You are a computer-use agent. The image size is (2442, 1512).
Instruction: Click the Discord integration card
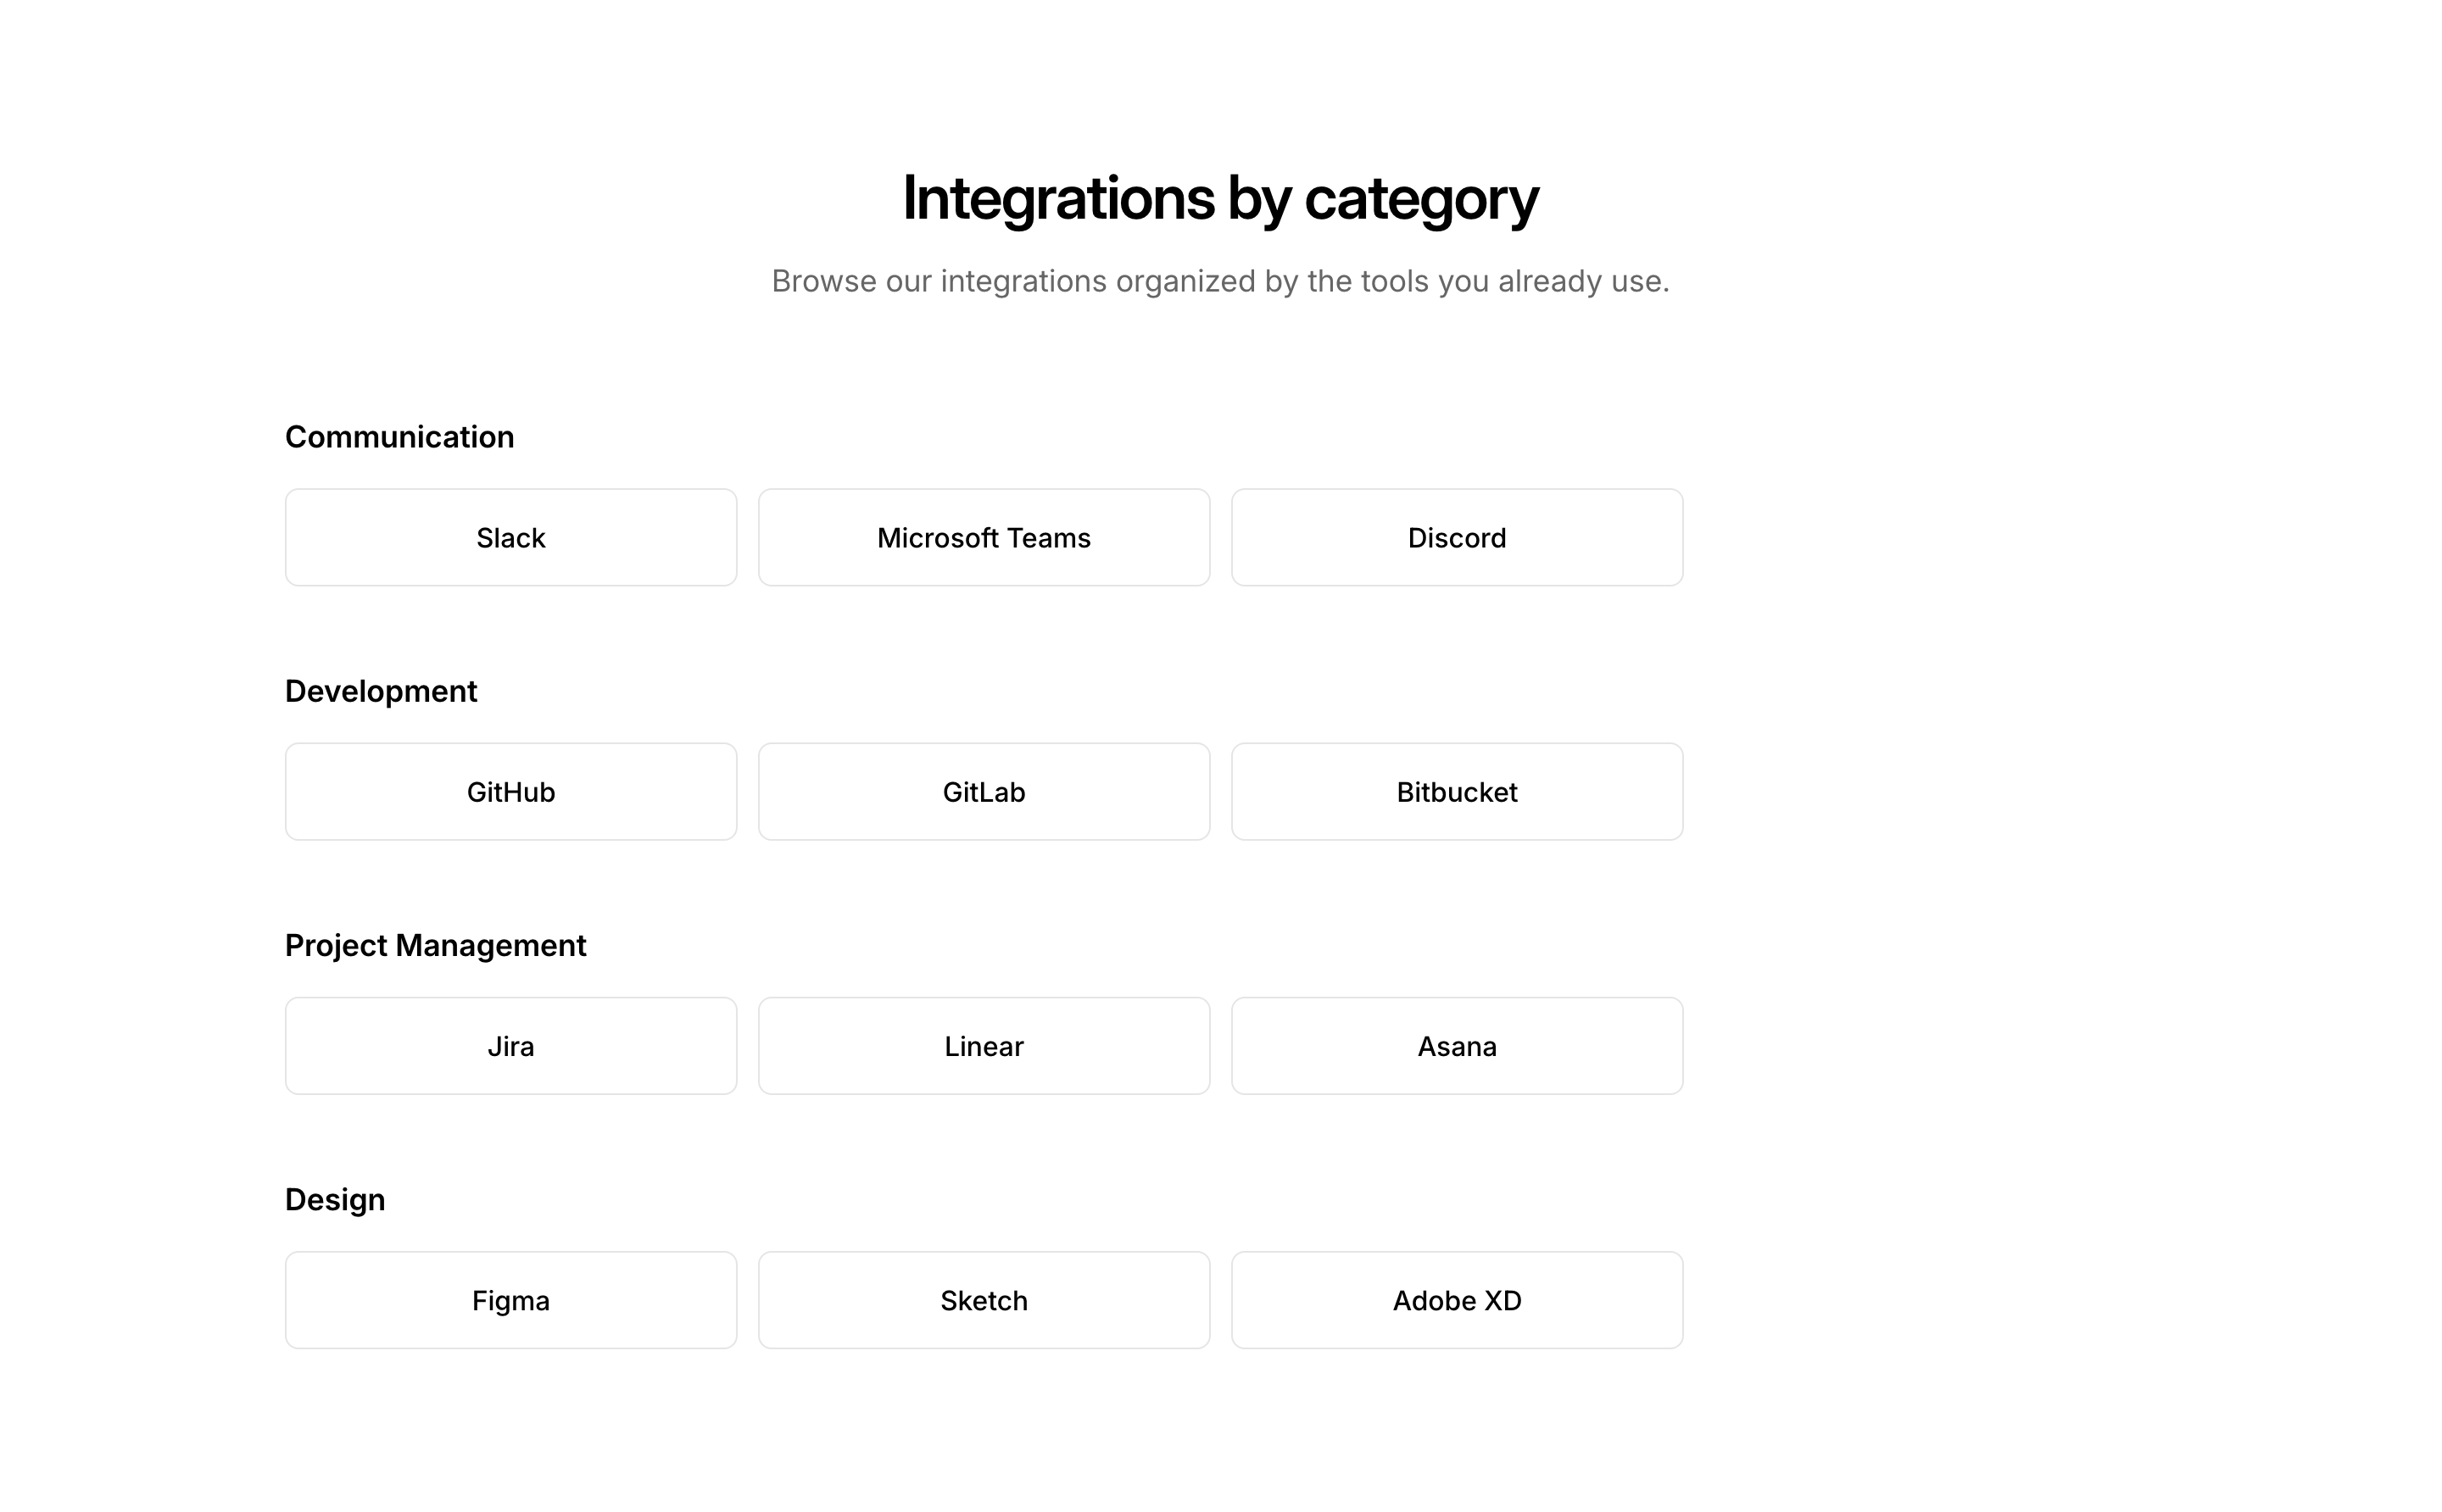(x=1457, y=538)
